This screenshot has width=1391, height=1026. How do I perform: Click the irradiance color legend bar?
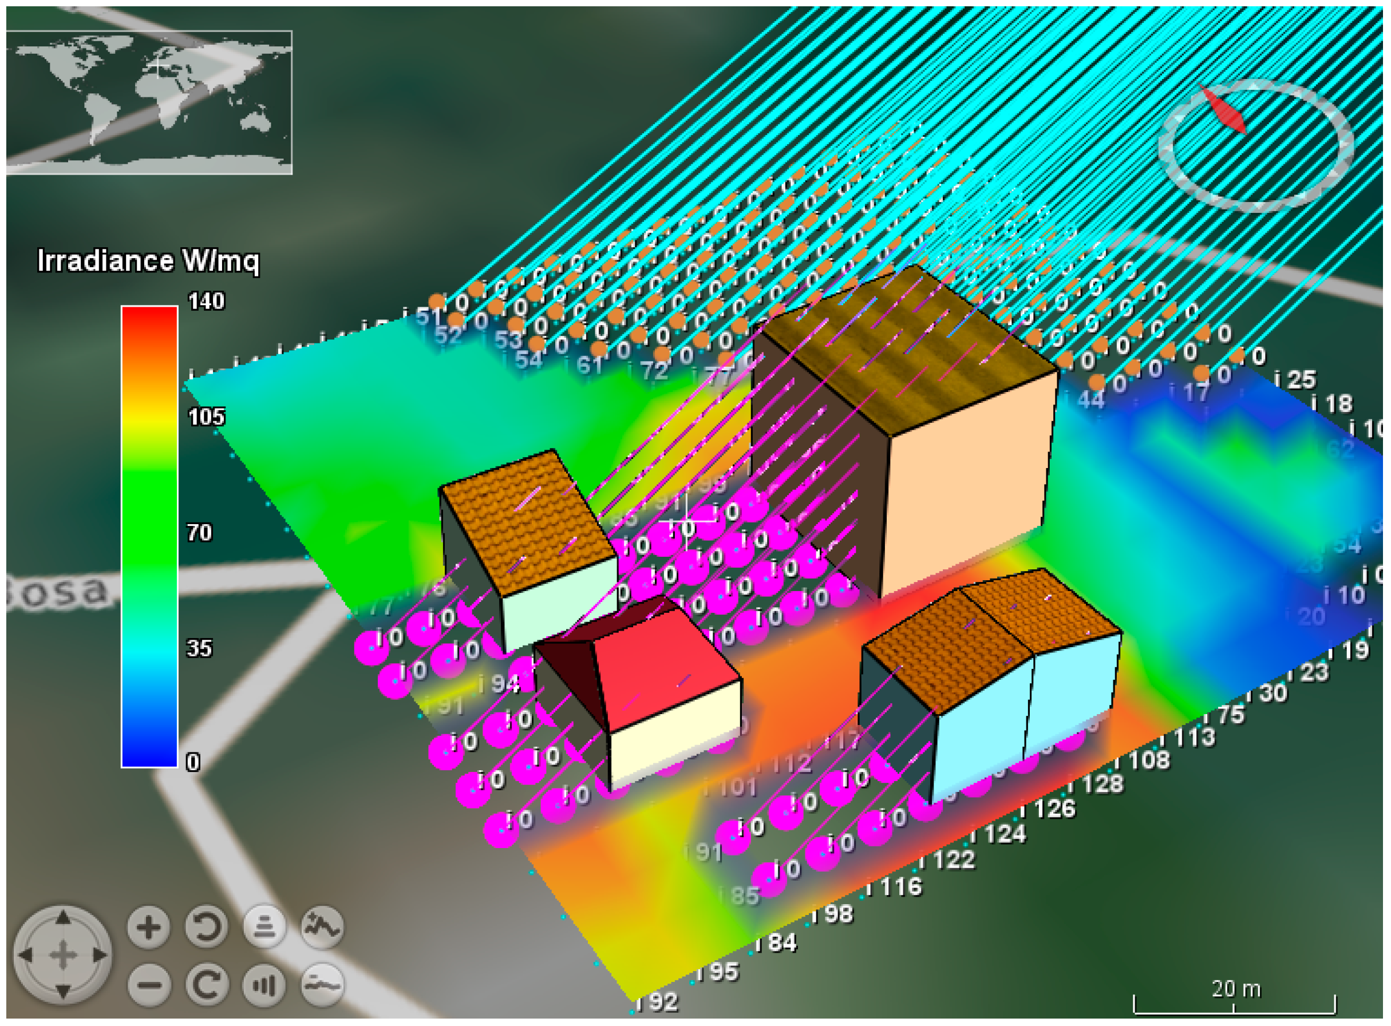click(x=149, y=537)
